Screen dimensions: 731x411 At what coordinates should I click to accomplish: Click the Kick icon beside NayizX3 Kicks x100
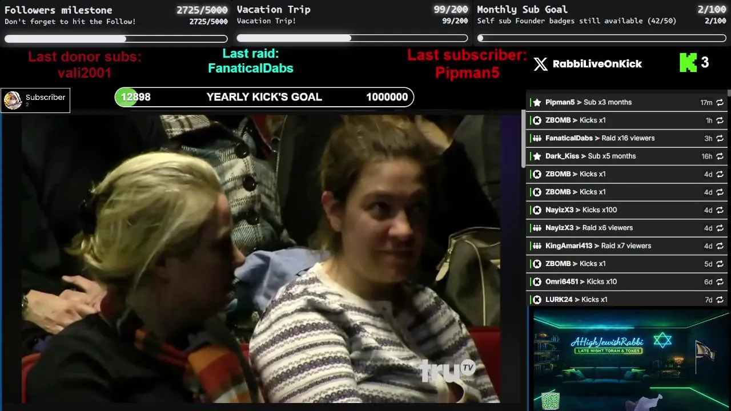pyautogui.click(x=537, y=210)
